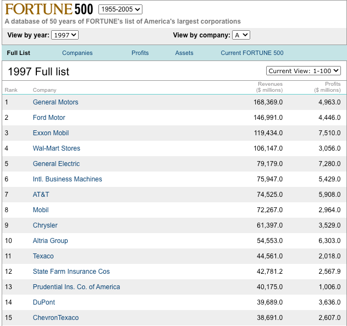
Task: Open the General Electric link
Action: 56,164
